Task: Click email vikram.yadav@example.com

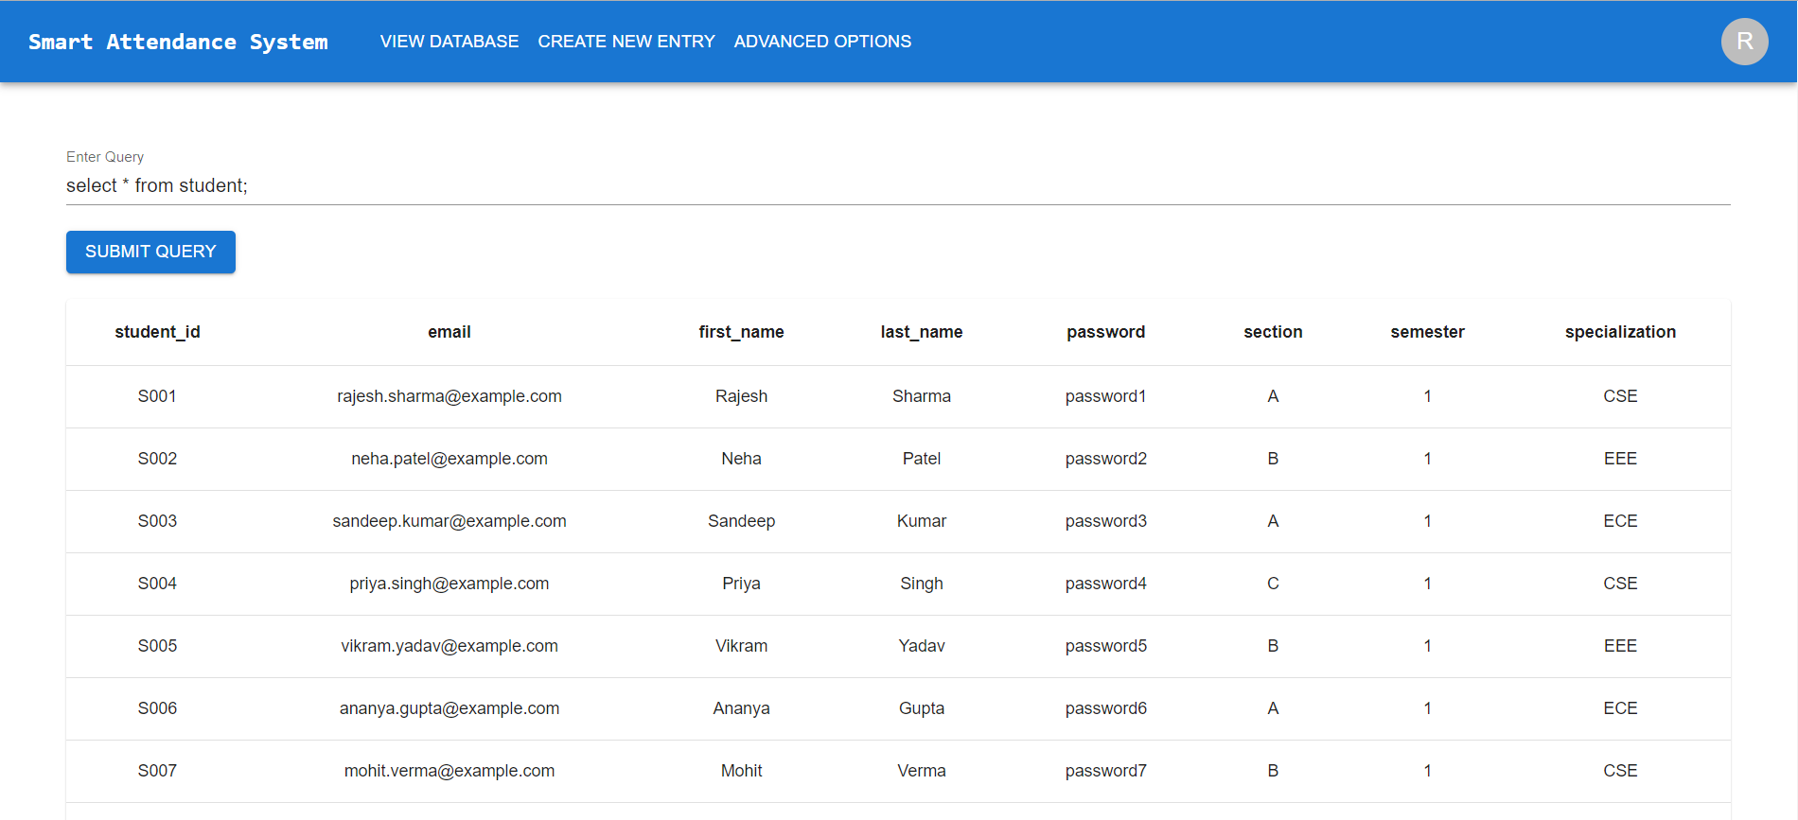Action: point(449,646)
